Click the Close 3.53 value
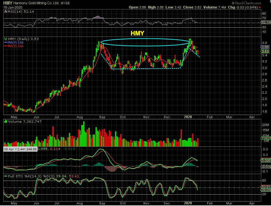Viewport: 271px width, 206px height. (x=192, y=7)
